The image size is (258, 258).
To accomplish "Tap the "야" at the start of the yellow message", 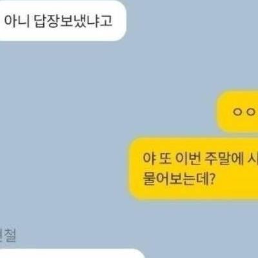I will tap(149, 159).
